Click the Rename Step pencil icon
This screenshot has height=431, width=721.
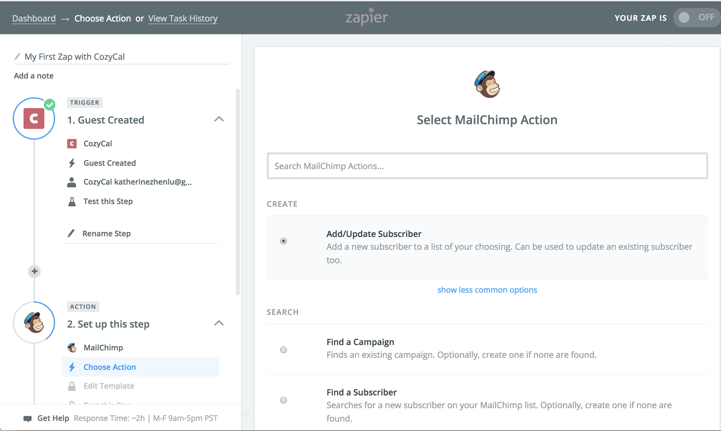[x=71, y=233]
